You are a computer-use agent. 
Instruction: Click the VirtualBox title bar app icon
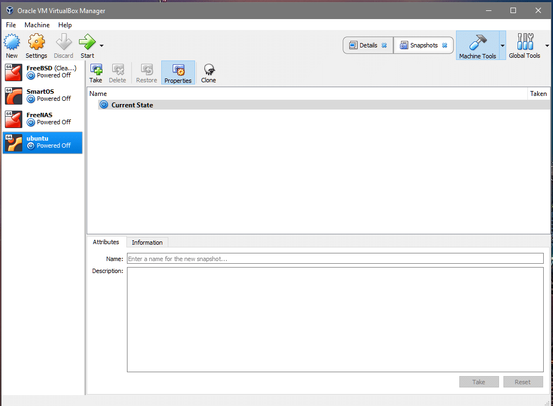tap(10, 10)
